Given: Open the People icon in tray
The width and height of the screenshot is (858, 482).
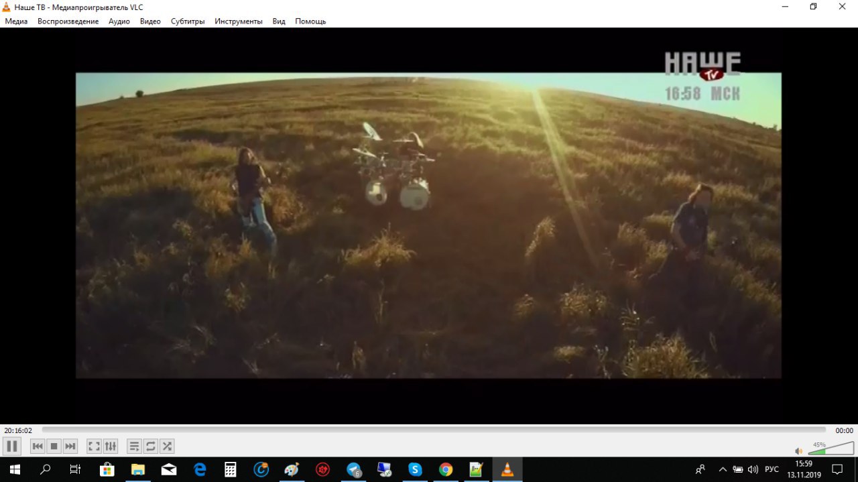Looking at the screenshot, I should [700, 469].
